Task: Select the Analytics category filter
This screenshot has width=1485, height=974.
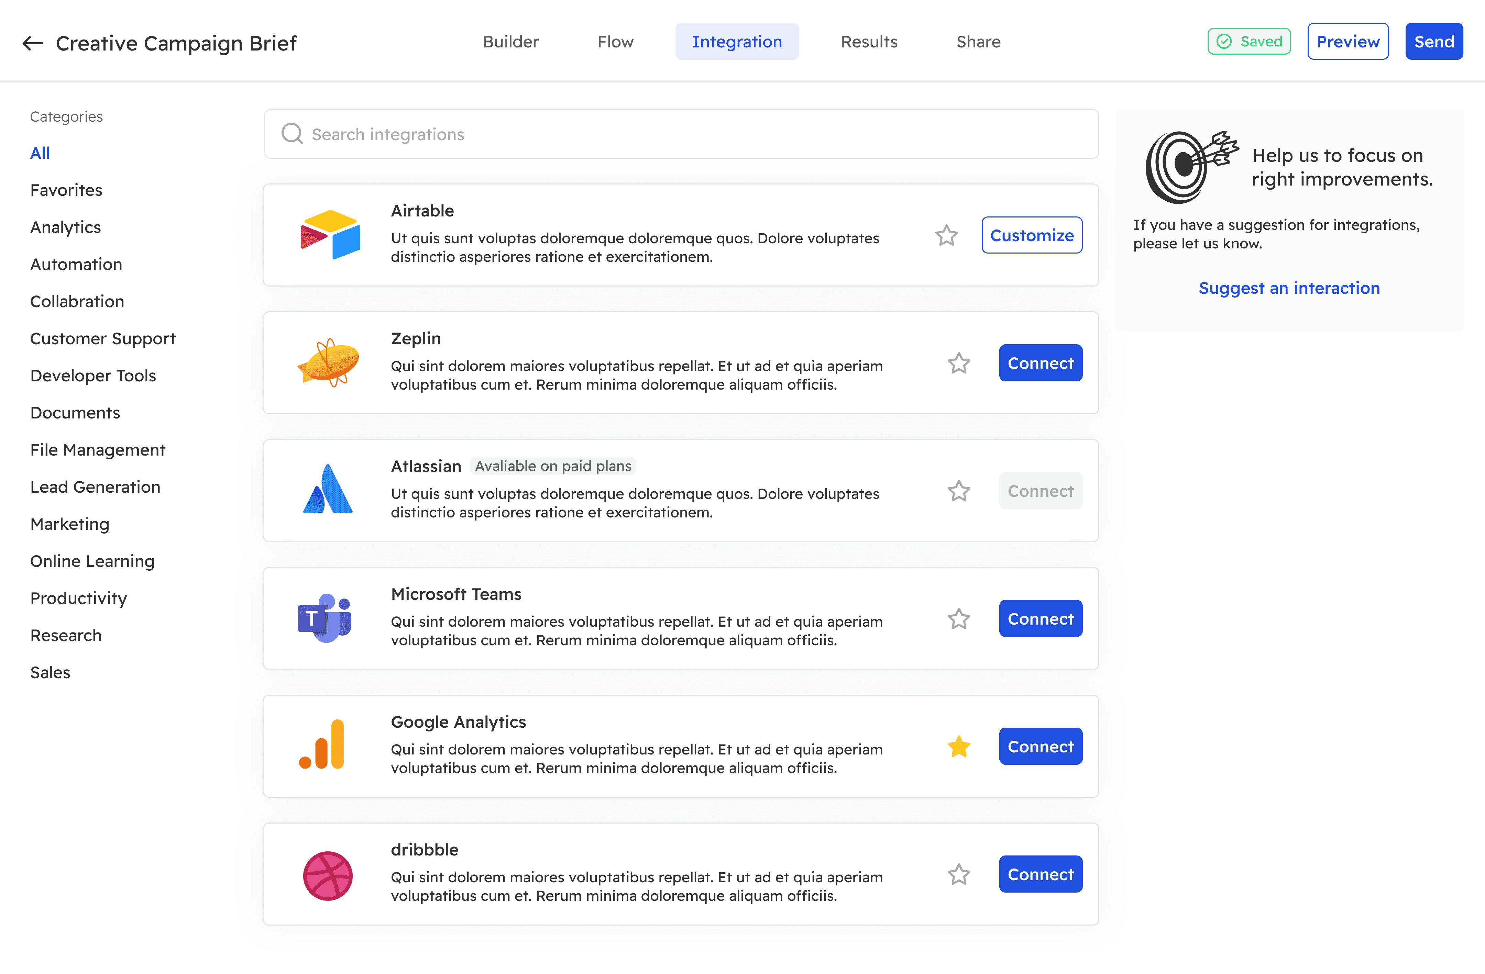Action: coord(65,227)
